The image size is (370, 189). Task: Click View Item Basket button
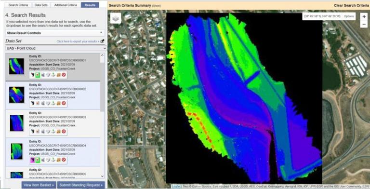pyautogui.click(x=39, y=185)
